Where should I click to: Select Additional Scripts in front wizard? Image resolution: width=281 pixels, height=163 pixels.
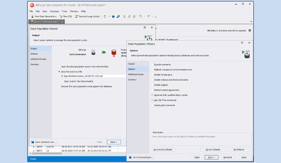click(138, 74)
